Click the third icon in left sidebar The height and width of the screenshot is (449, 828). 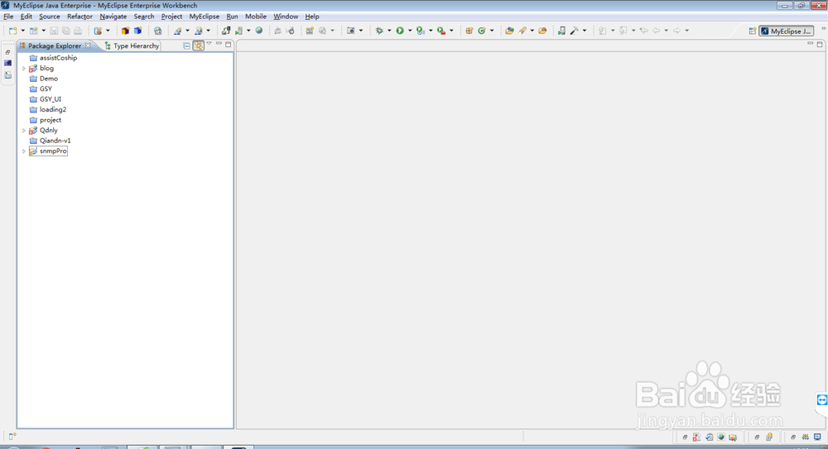tap(8, 75)
